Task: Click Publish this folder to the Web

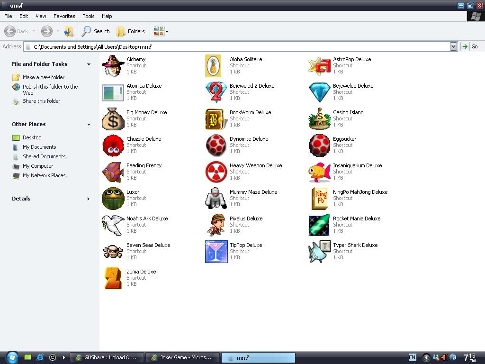Action: click(x=50, y=90)
